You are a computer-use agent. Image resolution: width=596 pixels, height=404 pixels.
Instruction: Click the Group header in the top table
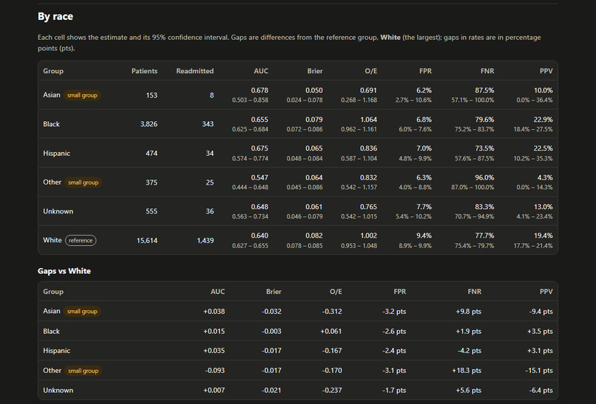coord(53,71)
